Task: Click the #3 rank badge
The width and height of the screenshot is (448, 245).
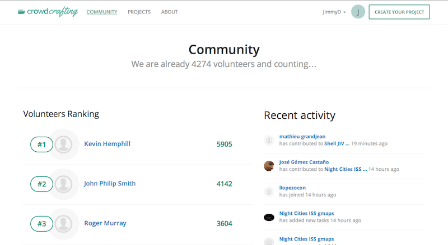Action: [x=41, y=224]
